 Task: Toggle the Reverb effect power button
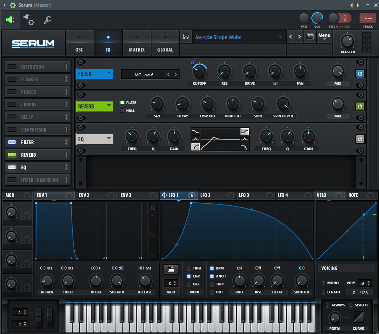[360, 106]
